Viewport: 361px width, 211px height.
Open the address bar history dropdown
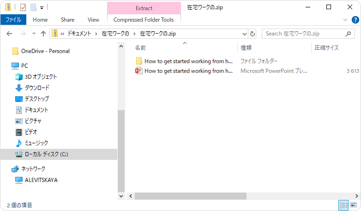(245, 34)
